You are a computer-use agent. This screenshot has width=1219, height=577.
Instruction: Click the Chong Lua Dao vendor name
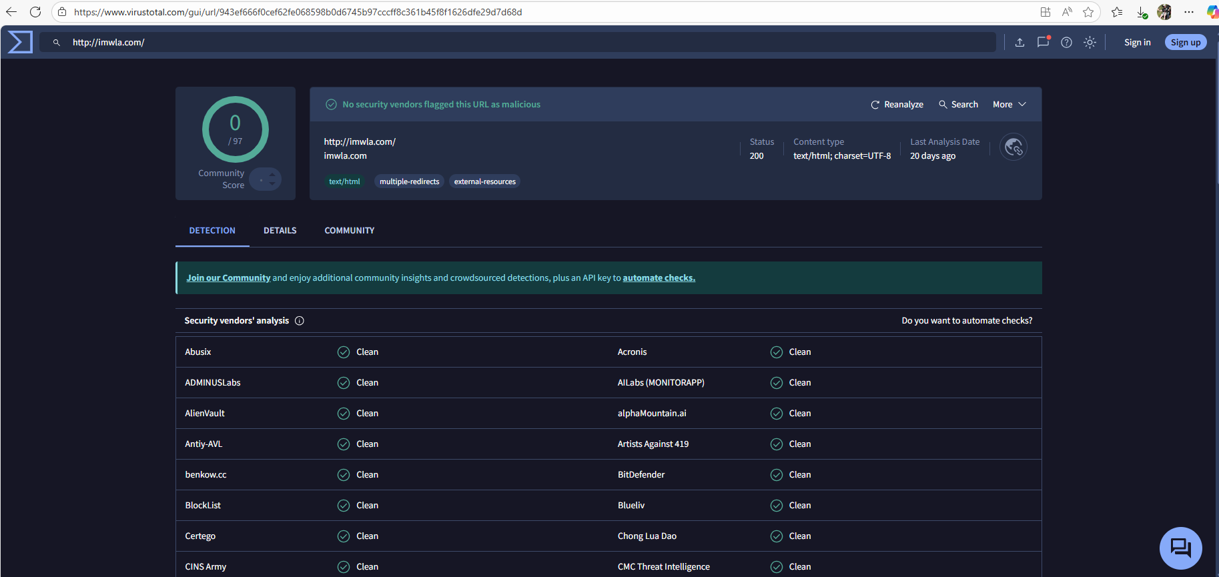(x=647, y=536)
